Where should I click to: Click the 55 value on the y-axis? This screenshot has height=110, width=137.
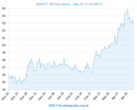click(4, 9)
